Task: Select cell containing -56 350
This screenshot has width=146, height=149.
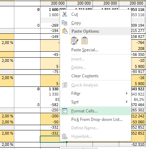Action: click(x=138, y=54)
